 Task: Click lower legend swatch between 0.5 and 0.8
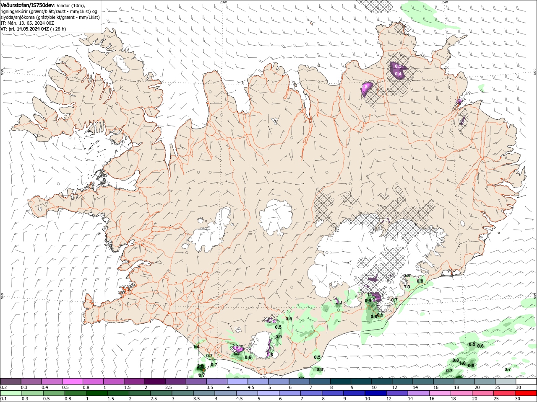[54, 393]
